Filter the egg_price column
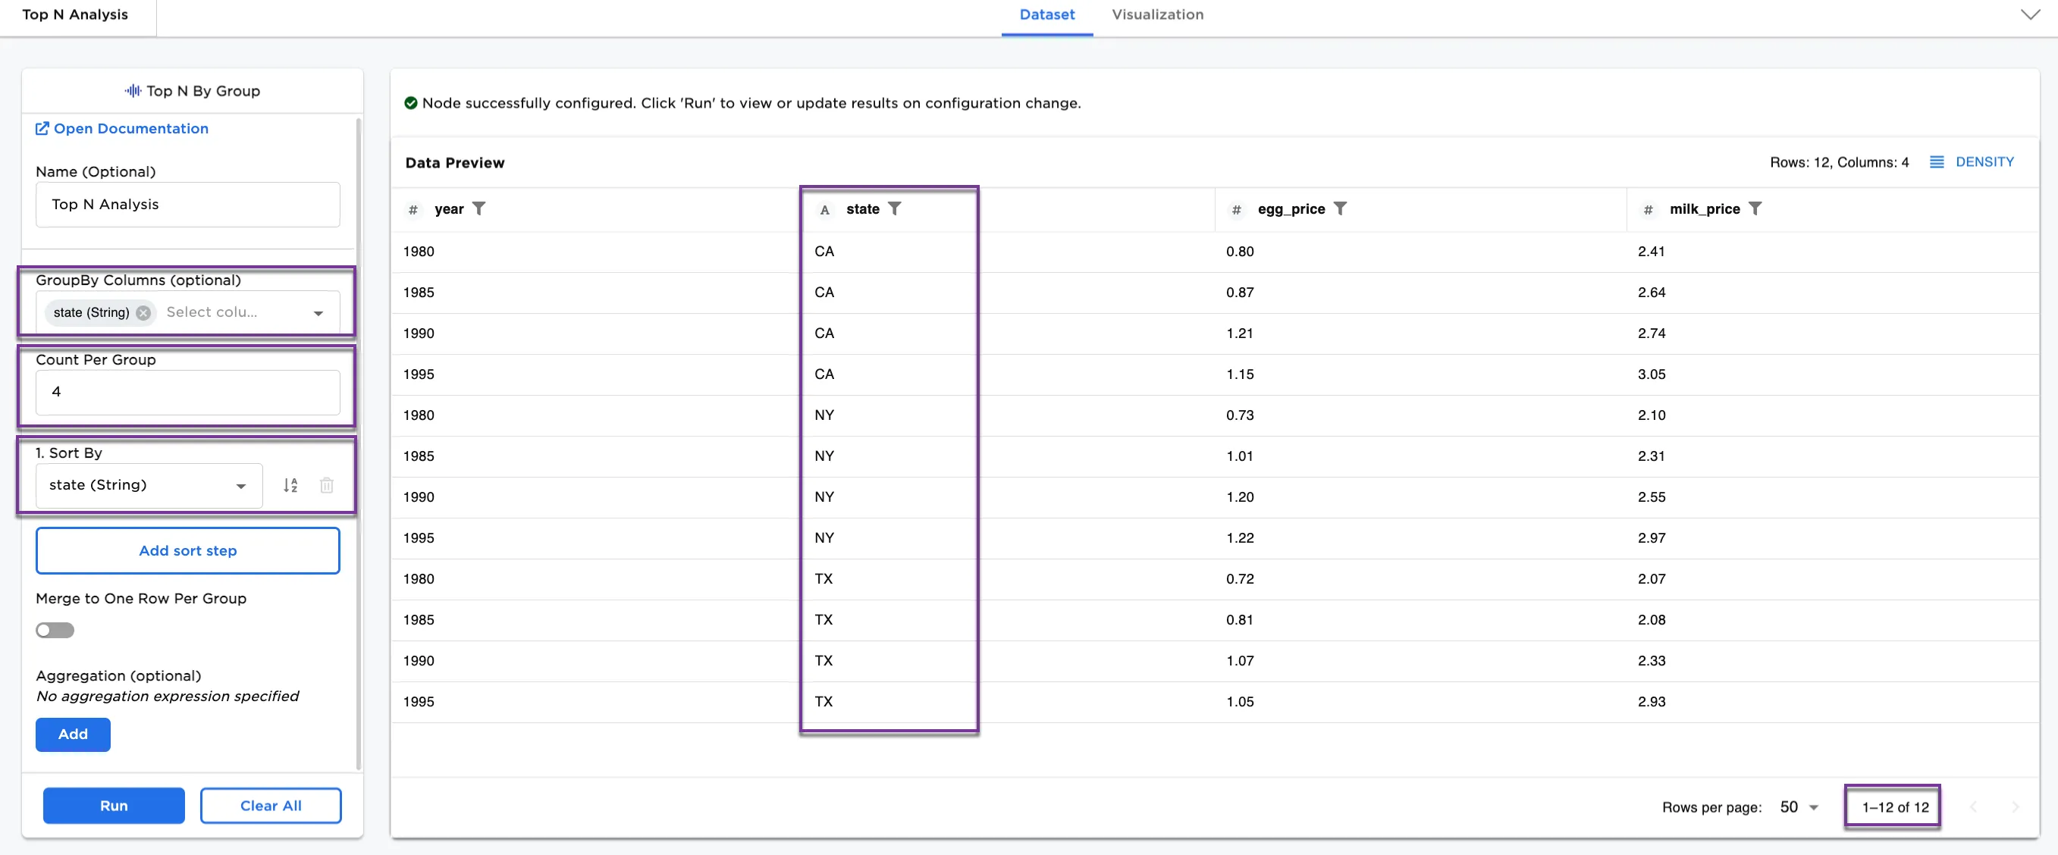The height and width of the screenshot is (855, 2058). tap(1340, 208)
